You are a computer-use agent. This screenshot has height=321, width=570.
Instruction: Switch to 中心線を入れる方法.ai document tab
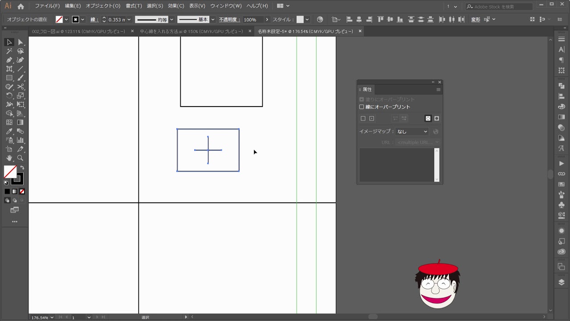click(x=191, y=32)
